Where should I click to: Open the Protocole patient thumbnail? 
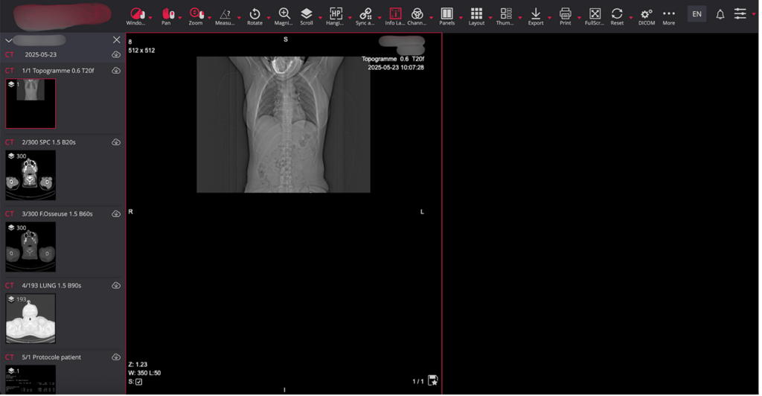click(x=31, y=380)
